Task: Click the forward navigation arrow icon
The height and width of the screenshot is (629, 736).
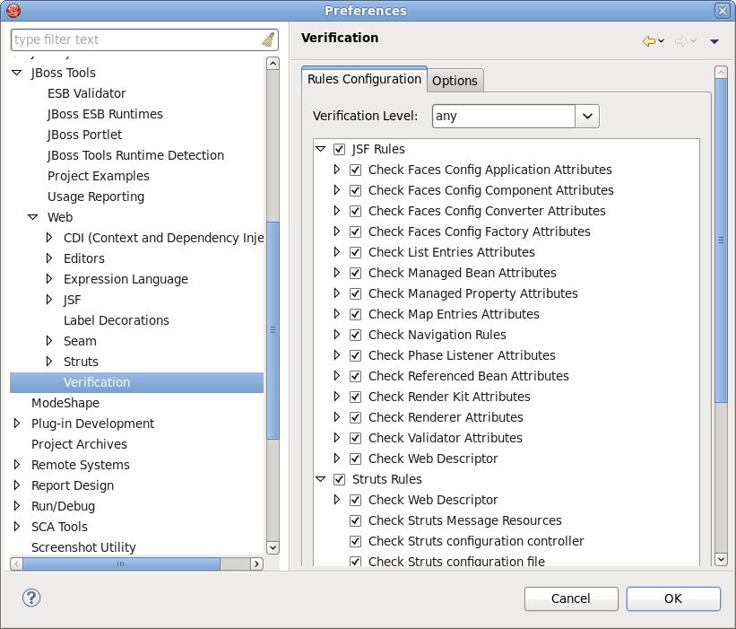Action: (681, 41)
